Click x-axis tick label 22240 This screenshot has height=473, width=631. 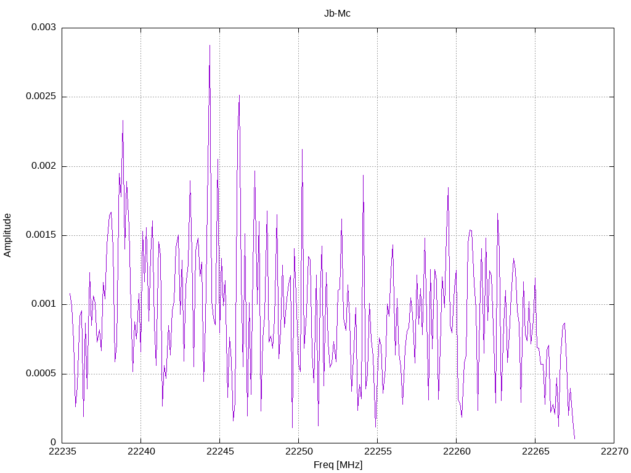141,451
